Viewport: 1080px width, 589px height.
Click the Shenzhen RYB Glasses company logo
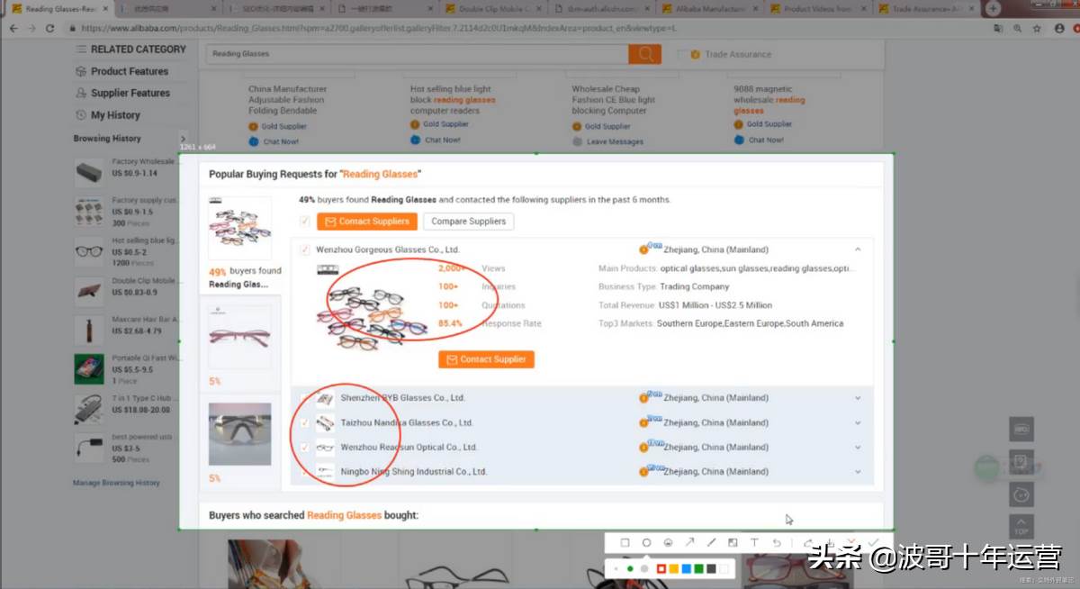[325, 398]
